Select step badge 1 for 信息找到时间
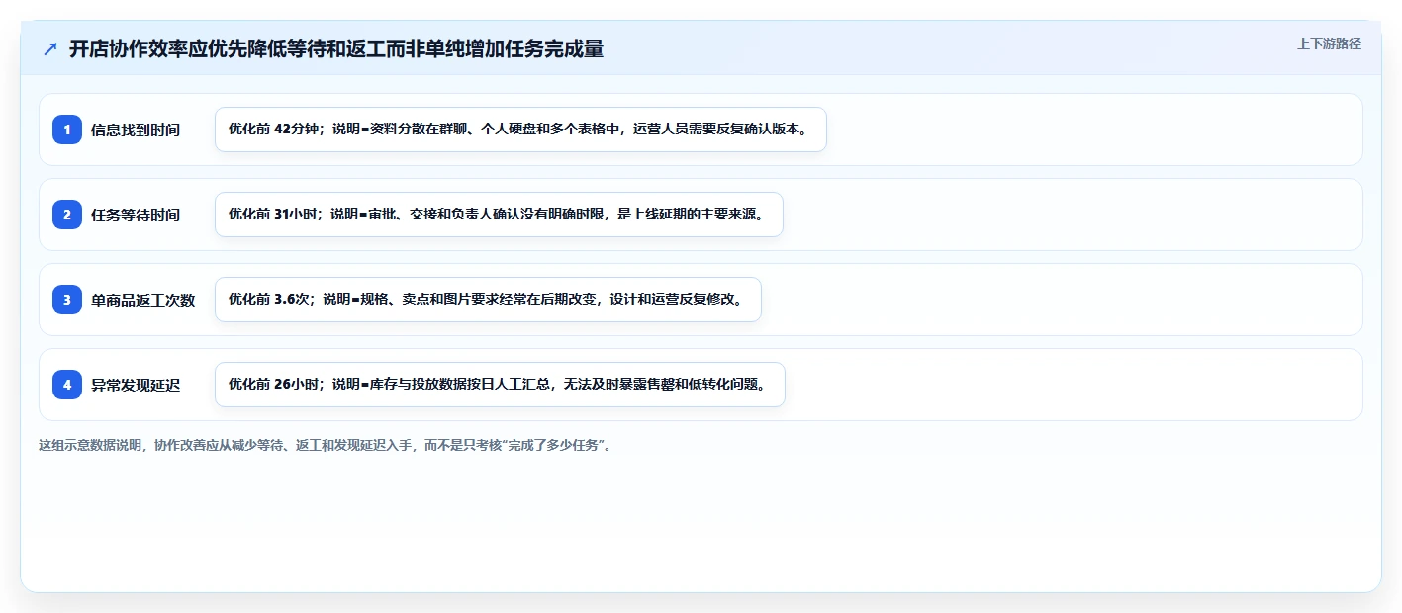This screenshot has height=613, width=1402. click(67, 130)
